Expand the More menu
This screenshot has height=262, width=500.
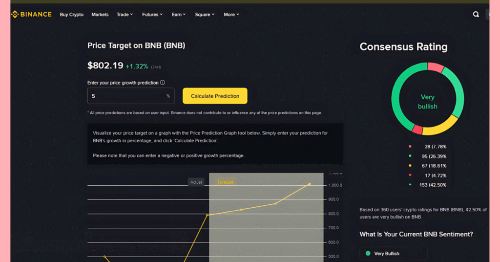231,14
